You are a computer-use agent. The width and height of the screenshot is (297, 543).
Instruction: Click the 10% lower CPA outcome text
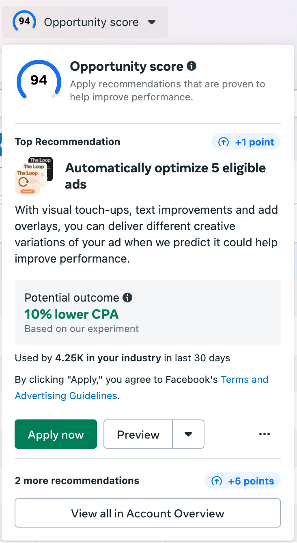click(x=71, y=314)
